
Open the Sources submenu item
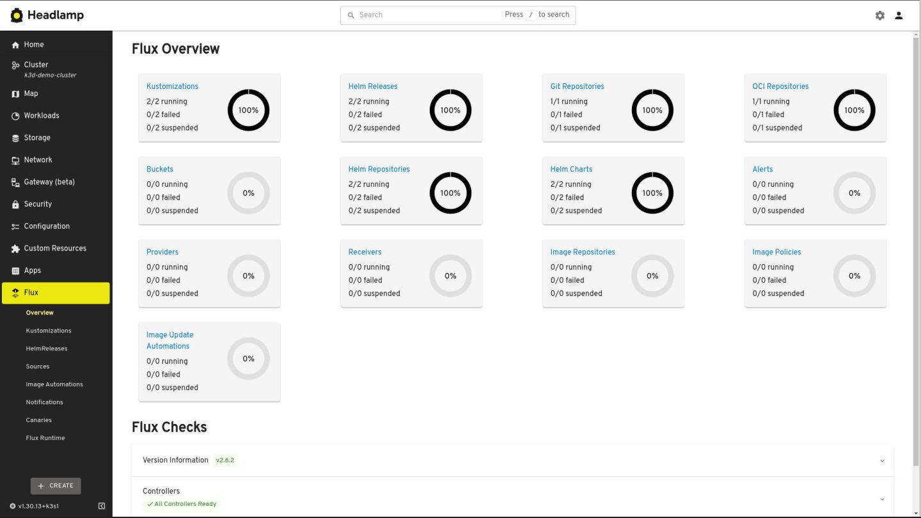point(38,366)
